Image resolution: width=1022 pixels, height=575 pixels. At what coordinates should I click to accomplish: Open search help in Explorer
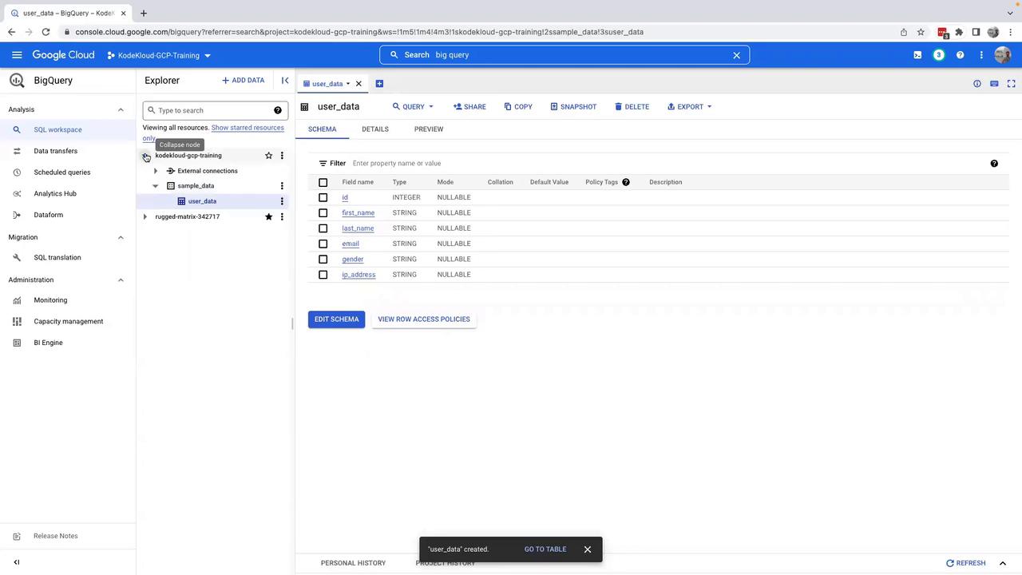(278, 110)
